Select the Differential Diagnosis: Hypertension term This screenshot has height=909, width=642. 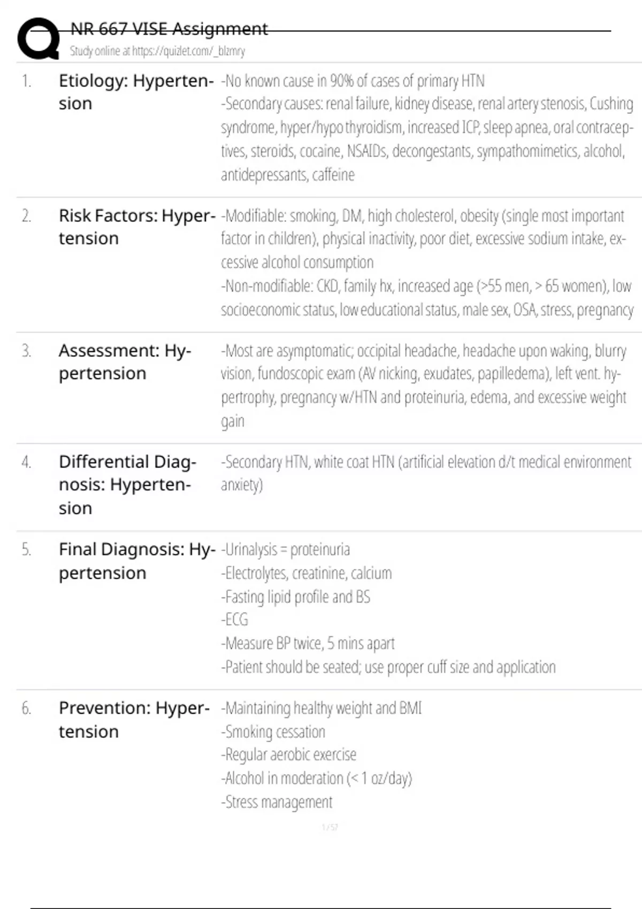point(127,484)
